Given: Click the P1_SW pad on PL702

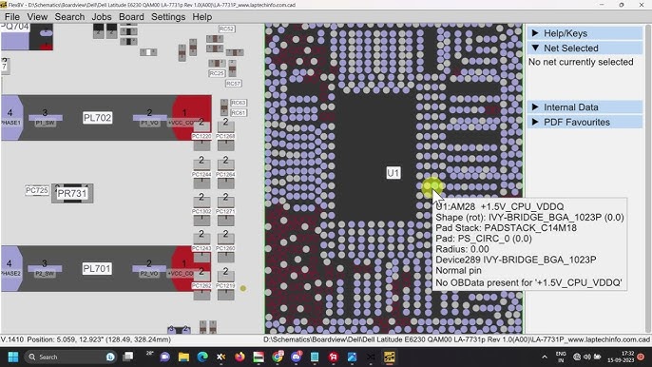Looking at the screenshot, I should pos(46,118).
